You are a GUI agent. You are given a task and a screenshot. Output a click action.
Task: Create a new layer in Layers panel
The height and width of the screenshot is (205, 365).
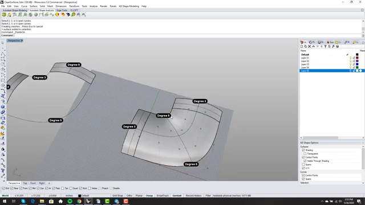point(302,47)
